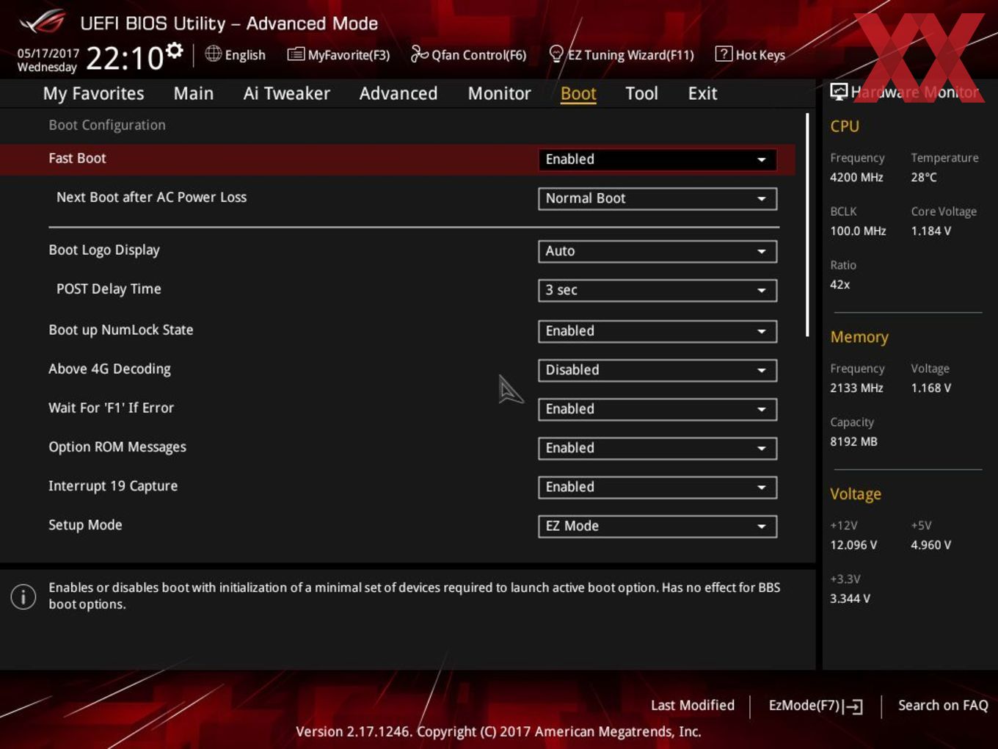
Task: Click the +12V reading 12.096 V
Action: (x=853, y=545)
